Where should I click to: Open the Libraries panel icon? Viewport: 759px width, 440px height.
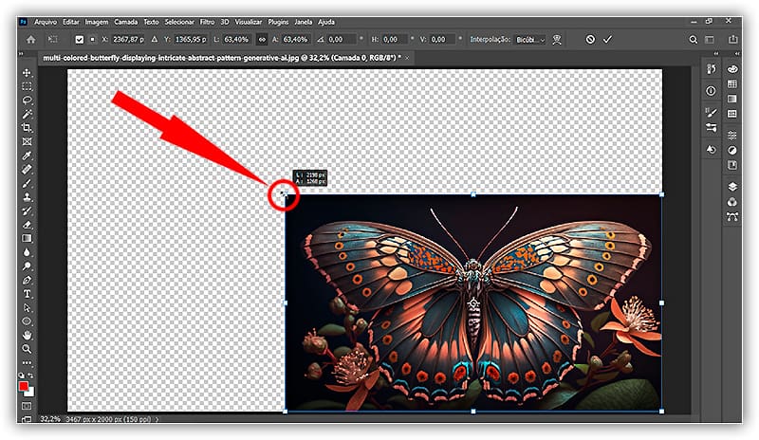732,166
